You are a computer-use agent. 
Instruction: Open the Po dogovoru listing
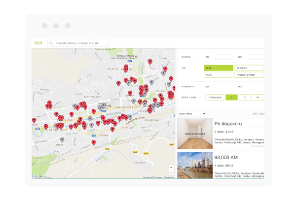(228, 124)
